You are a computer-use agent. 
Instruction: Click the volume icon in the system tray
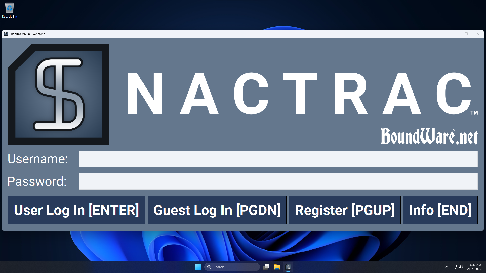coord(461,267)
